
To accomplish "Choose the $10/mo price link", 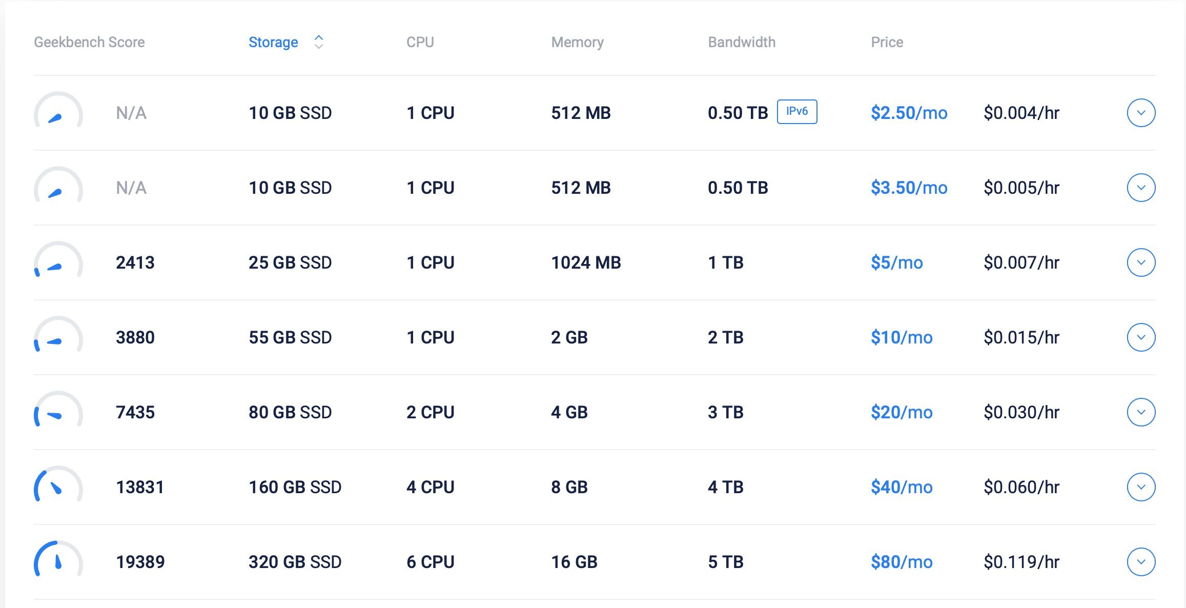I will (902, 337).
